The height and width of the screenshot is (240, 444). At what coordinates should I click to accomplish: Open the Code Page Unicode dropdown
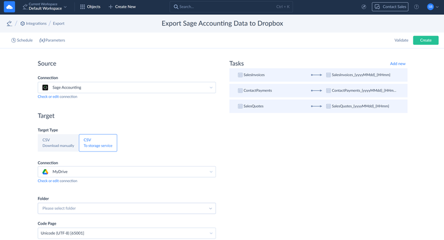tap(127, 233)
